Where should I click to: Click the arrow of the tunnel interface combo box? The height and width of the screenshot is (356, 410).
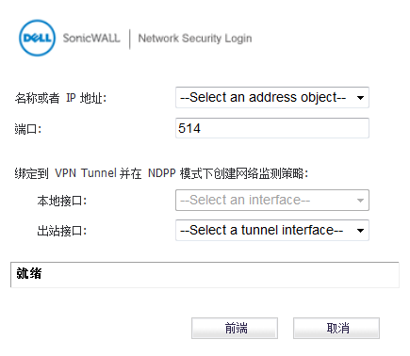click(360, 231)
